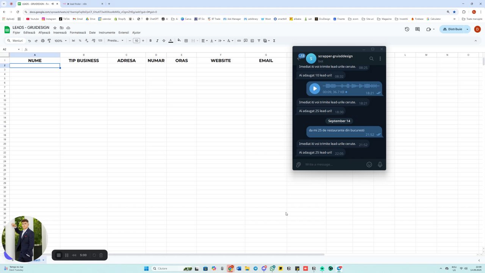Open zoom level dropdown at 100%
The image size is (485, 273).
pyautogui.click(x=61, y=41)
